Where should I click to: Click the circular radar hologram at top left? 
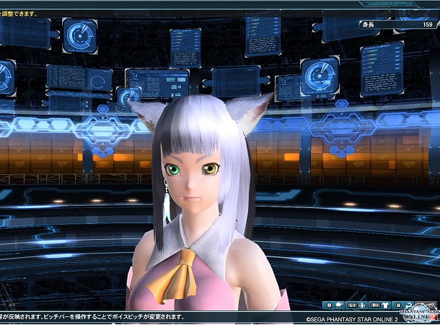[79, 35]
